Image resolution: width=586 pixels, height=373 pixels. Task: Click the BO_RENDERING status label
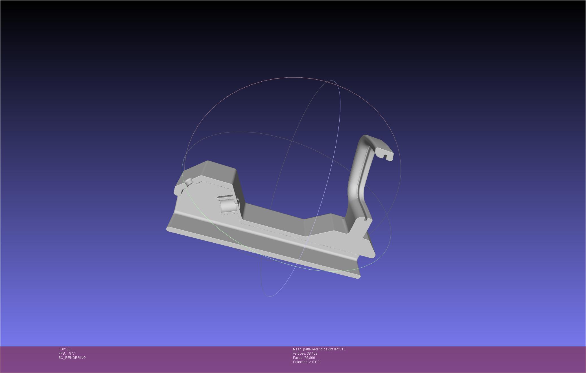[x=72, y=358]
